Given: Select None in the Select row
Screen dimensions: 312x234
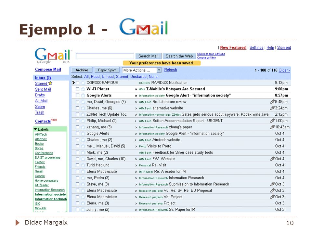Looking at the screenshot, I should (153, 77).
